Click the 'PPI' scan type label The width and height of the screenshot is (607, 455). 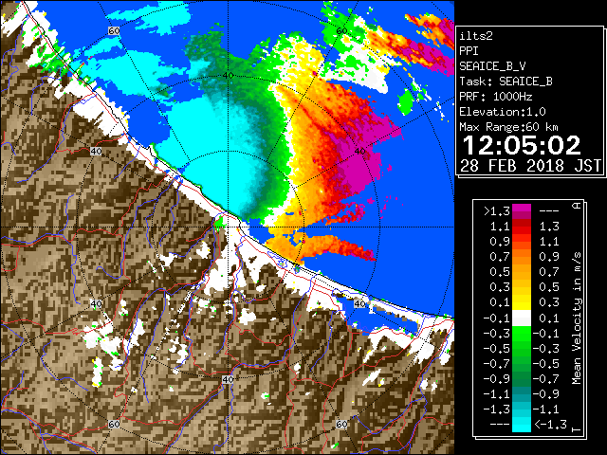tap(469, 51)
